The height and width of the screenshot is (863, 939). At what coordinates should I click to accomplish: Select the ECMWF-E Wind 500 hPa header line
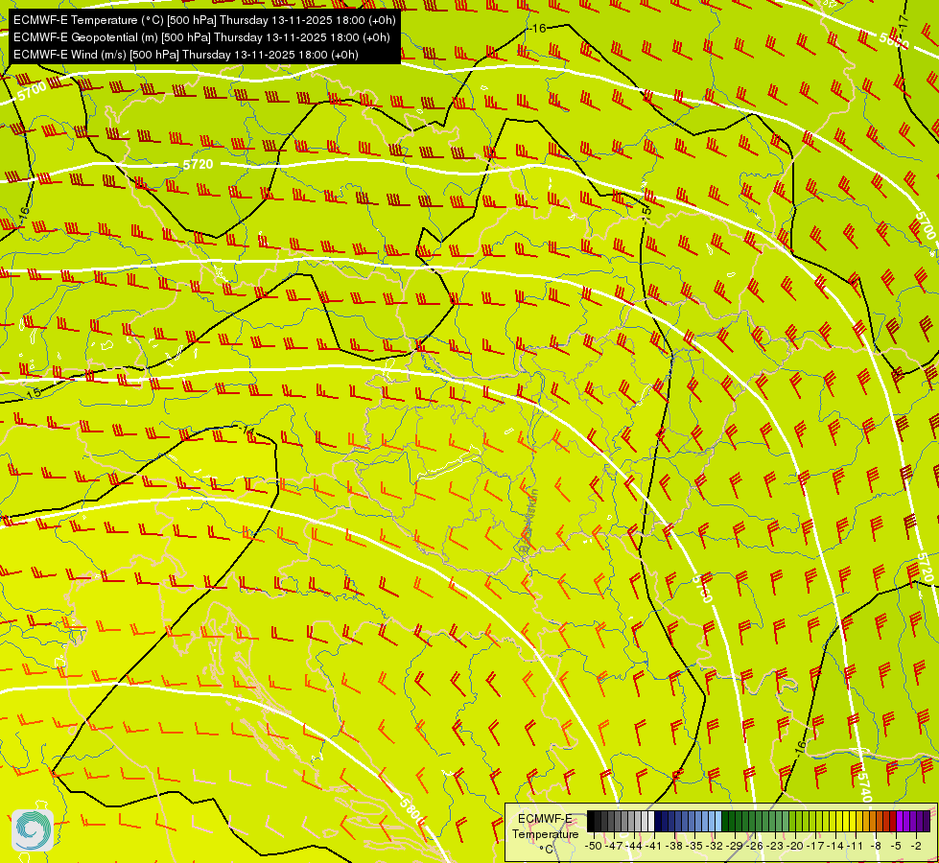tap(186, 55)
